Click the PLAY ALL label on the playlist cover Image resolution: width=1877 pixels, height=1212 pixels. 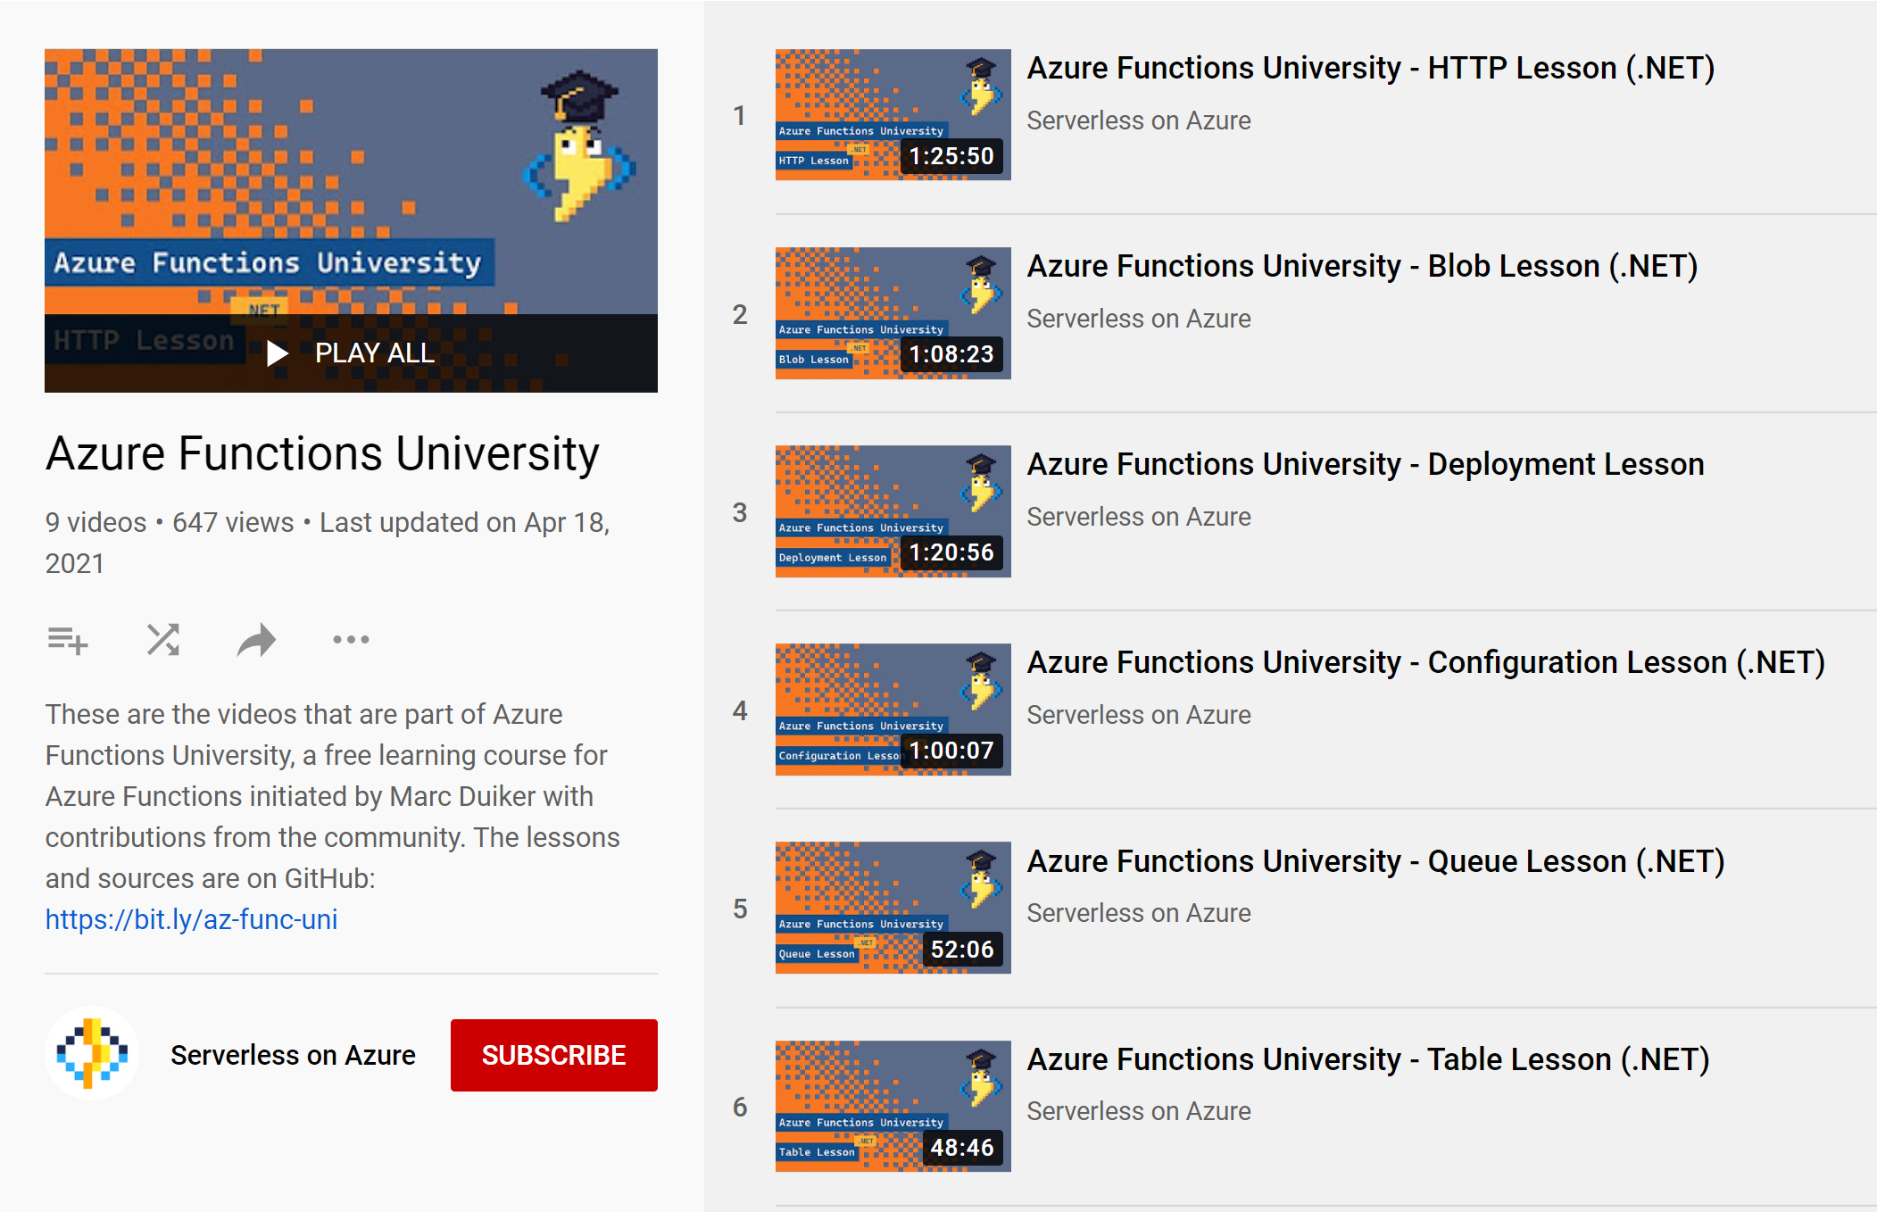point(375,353)
